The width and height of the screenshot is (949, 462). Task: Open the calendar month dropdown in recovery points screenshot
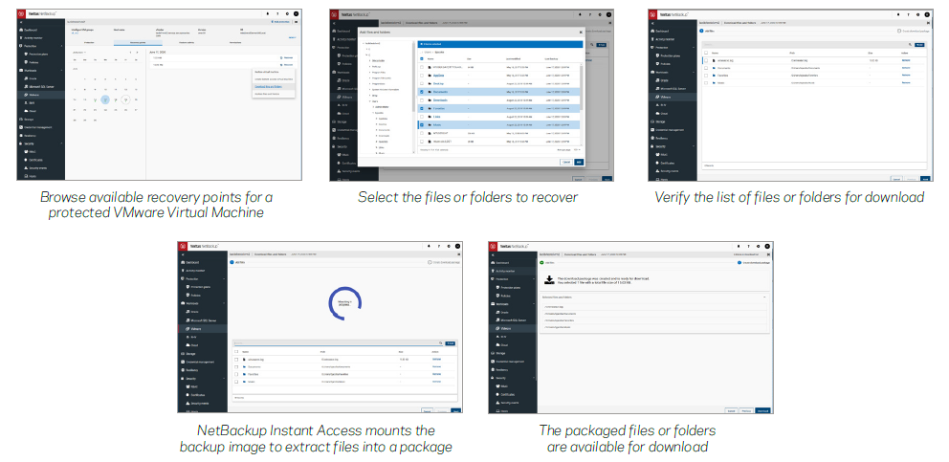point(79,53)
